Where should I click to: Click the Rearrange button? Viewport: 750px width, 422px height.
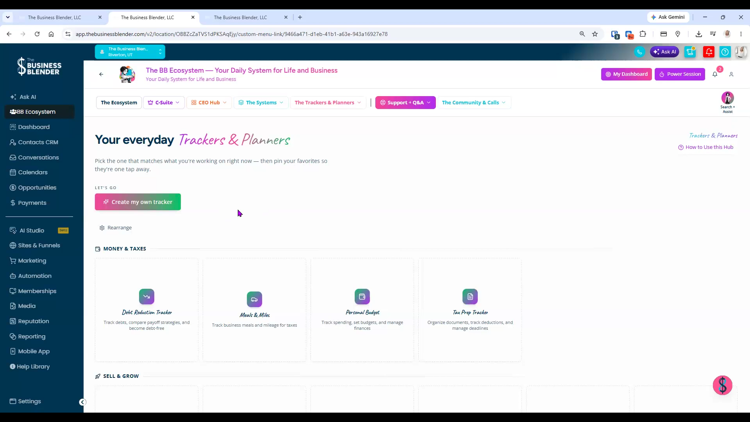[116, 228]
